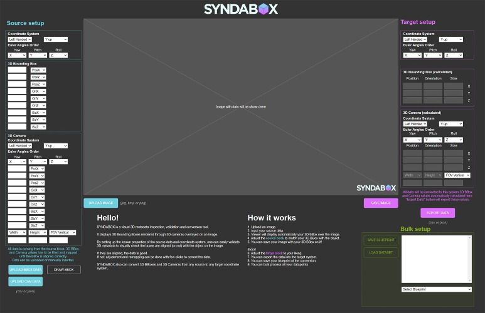Image resolution: width=485 pixels, height=313 pixels.
Task: Click the SAVE IMAGE button
Action: point(381,203)
